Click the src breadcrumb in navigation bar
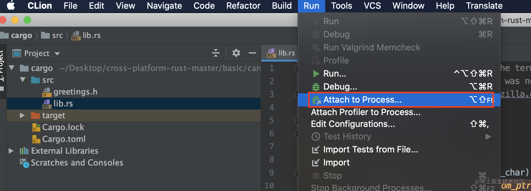 coord(57,35)
